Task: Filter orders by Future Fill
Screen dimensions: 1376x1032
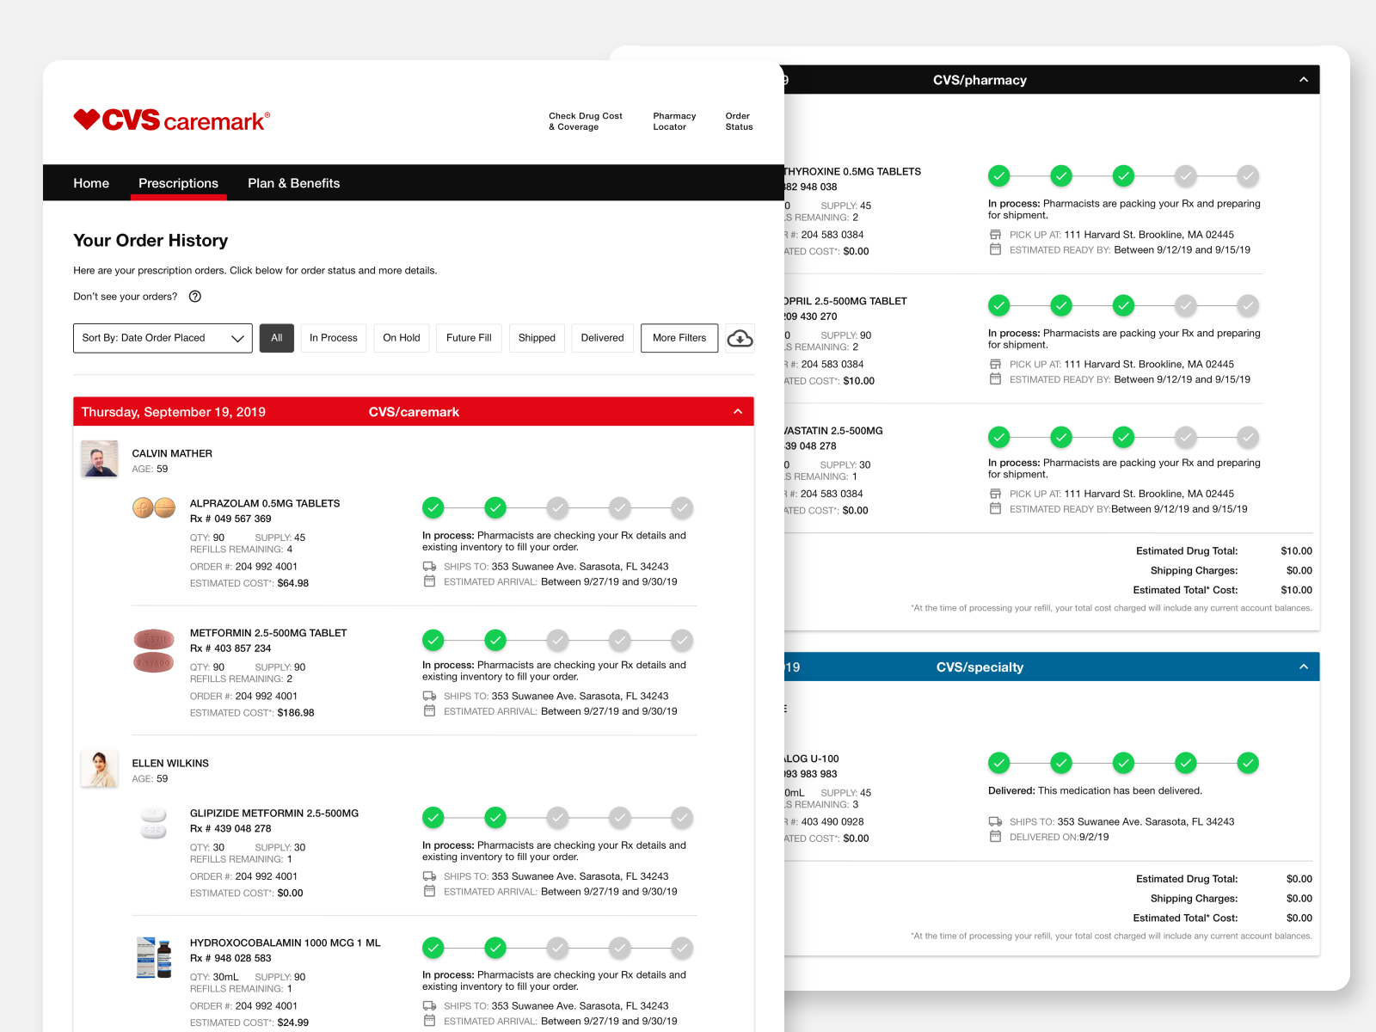Action: pos(469,338)
